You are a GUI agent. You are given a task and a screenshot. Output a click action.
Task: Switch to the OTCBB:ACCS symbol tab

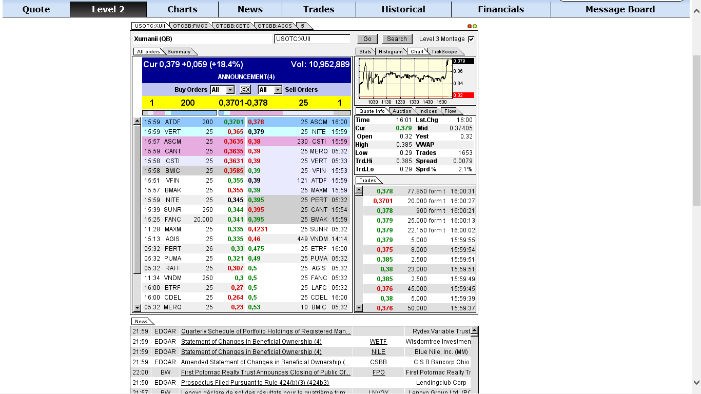[x=275, y=26]
